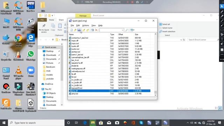Screen dimensions: 224x126
Task: Select This PC in Explorer sidebar
Action: 47,89
